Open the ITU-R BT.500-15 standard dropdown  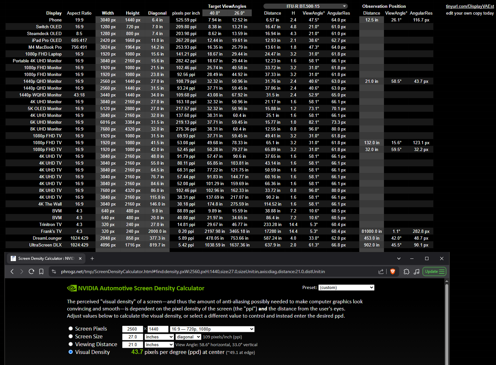click(305, 6)
